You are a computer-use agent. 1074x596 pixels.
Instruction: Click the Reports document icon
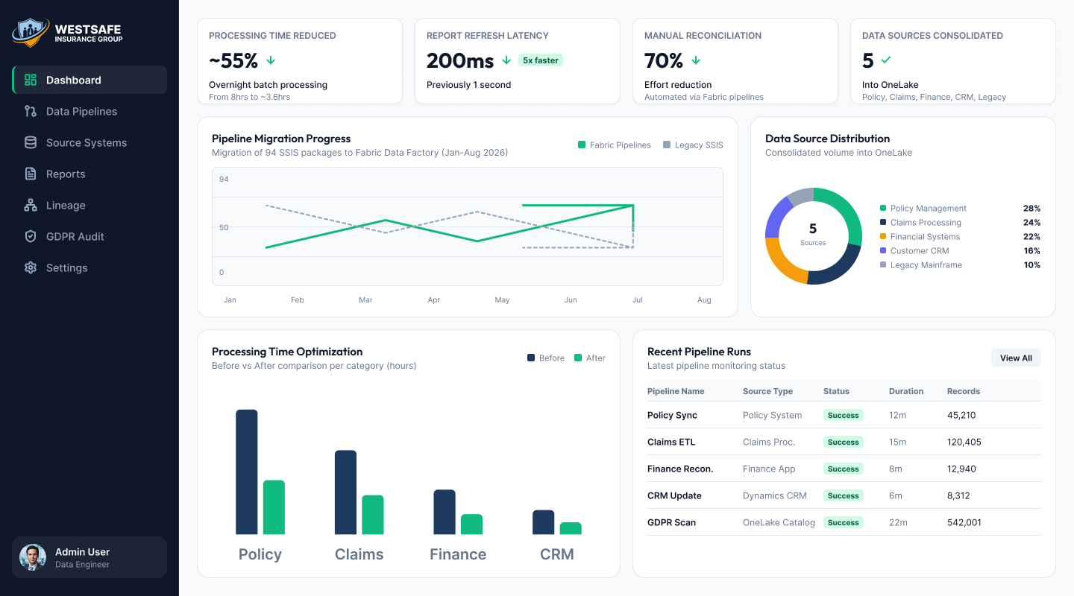(31, 174)
